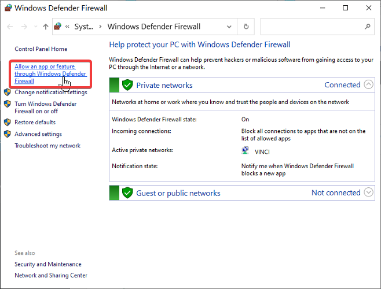Maximize the Windows Defender Firewall window
The image size is (381, 289).
coord(345,8)
